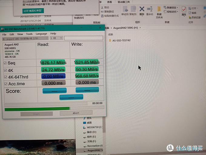Open the Tools menu in AS SSD
The height and width of the screenshot is (155, 206).
click(x=29, y=34)
